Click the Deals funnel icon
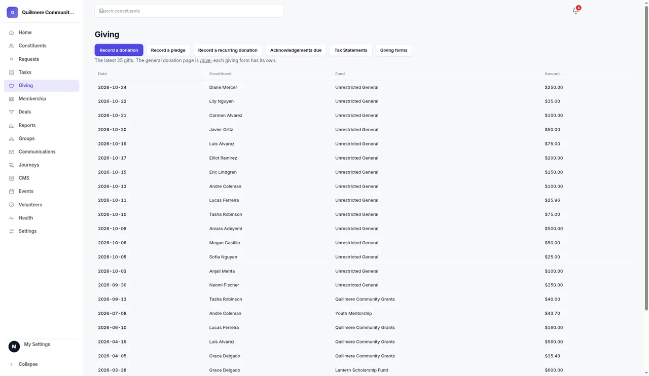Viewport: 649px width, 376px height. tap(12, 112)
